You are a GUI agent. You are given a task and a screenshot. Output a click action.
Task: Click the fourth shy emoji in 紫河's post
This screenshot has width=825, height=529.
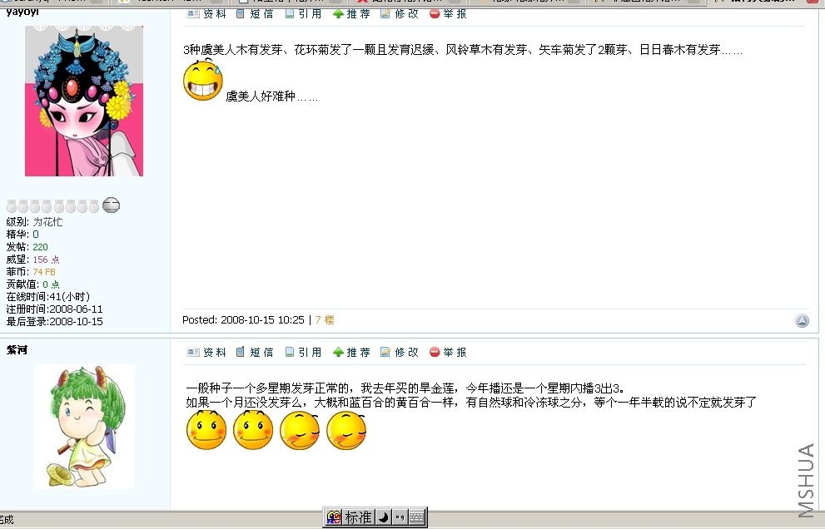pyautogui.click(x=346, y=431)
